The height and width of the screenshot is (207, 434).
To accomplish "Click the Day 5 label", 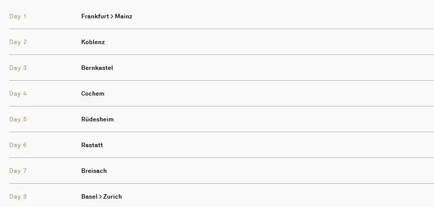I will pos(18,119).
